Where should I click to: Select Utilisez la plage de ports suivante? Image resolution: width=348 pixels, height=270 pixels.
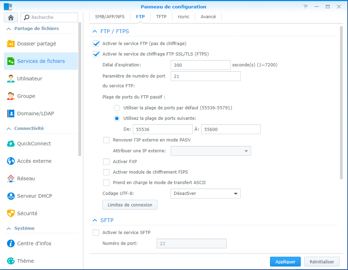point(117,118)
